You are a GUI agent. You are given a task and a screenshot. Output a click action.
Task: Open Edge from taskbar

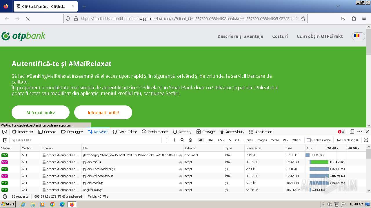(62, 204)
